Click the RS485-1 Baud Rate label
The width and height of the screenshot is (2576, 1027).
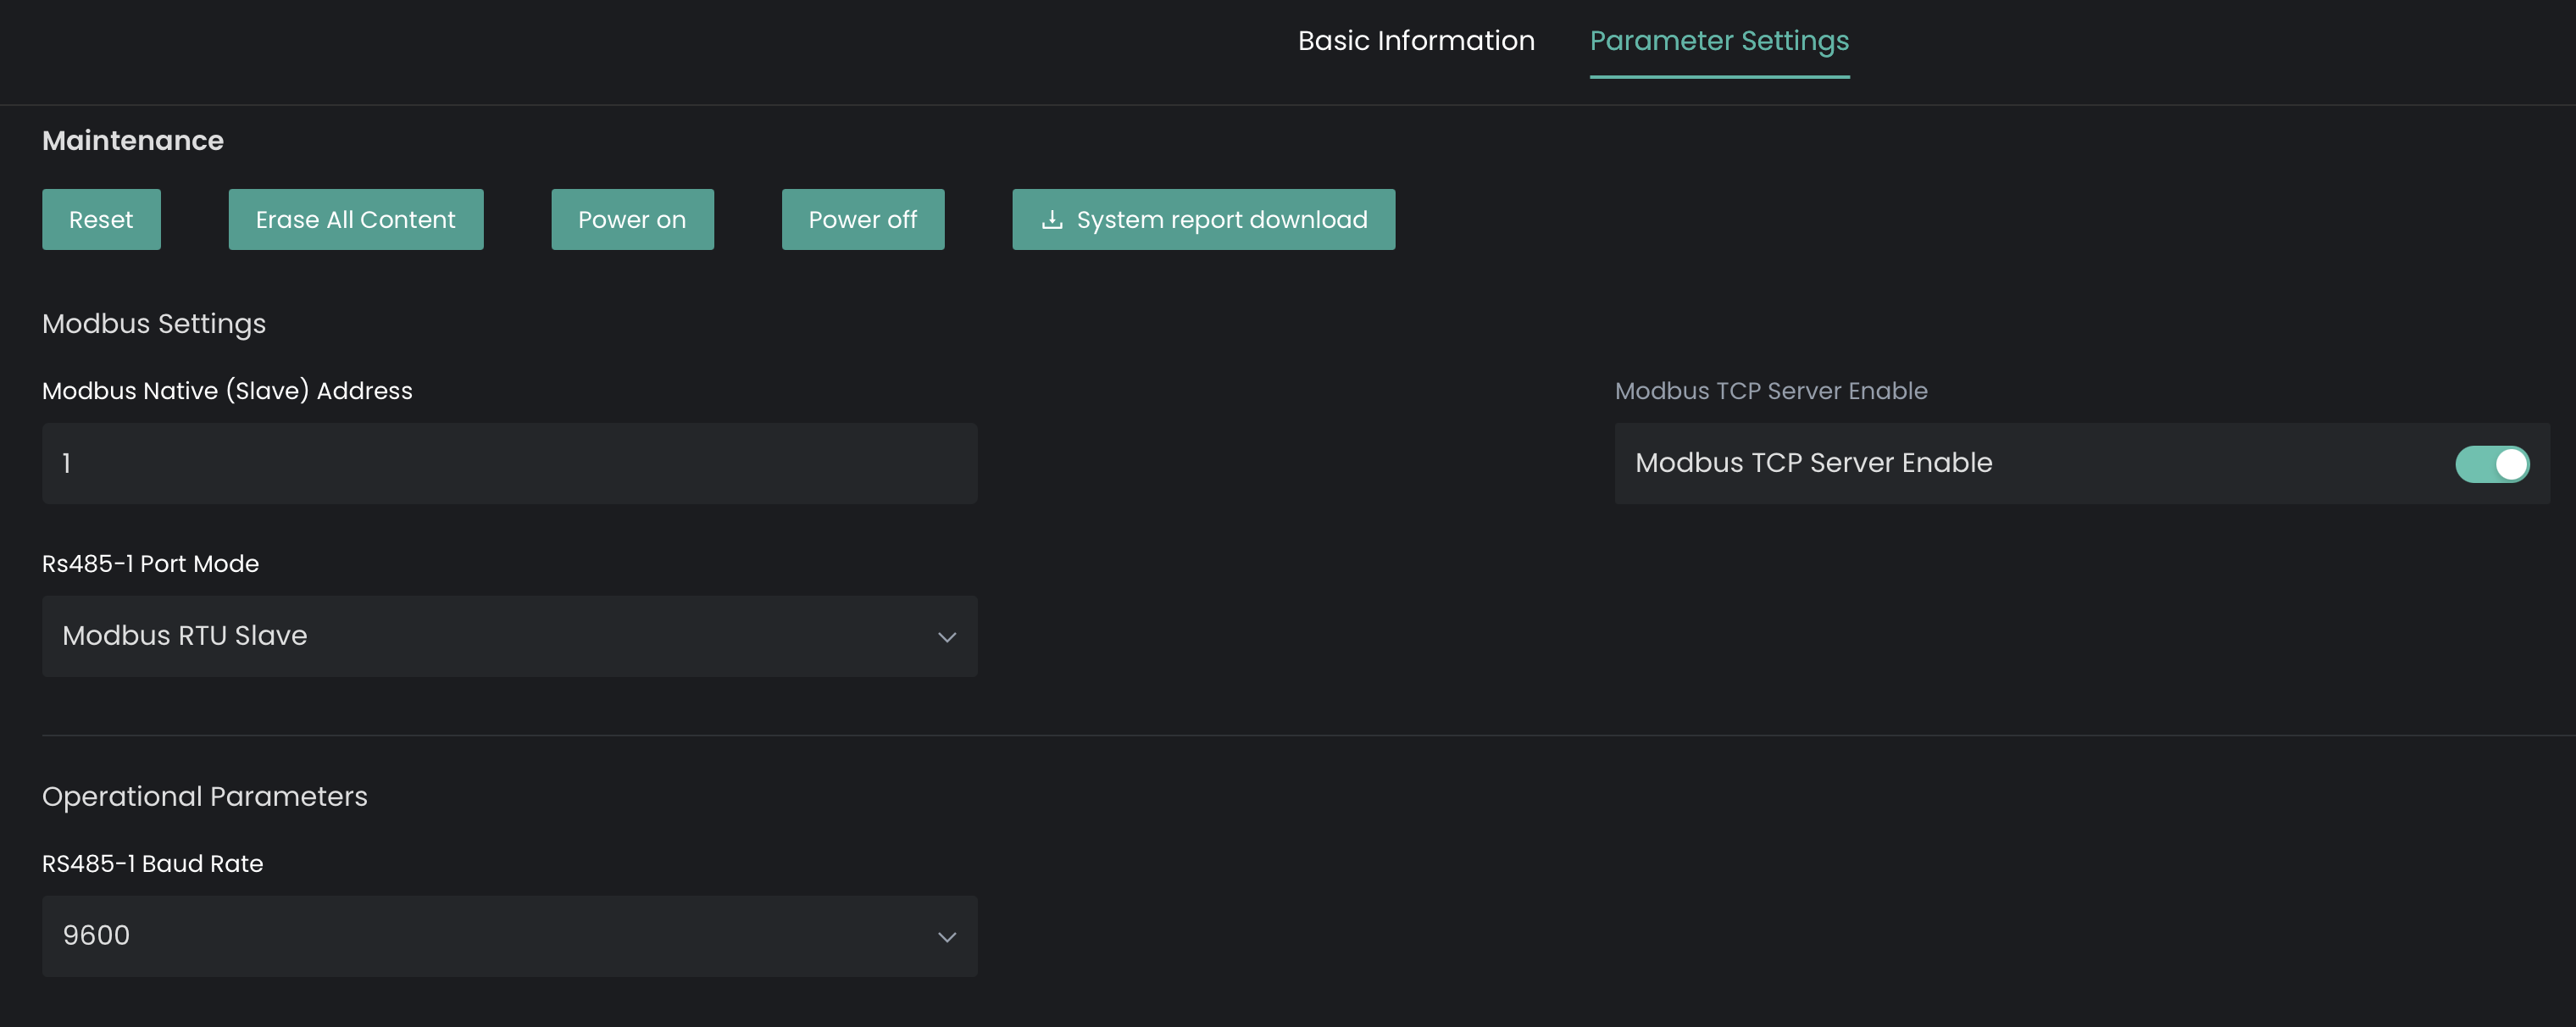pos(152,864)
